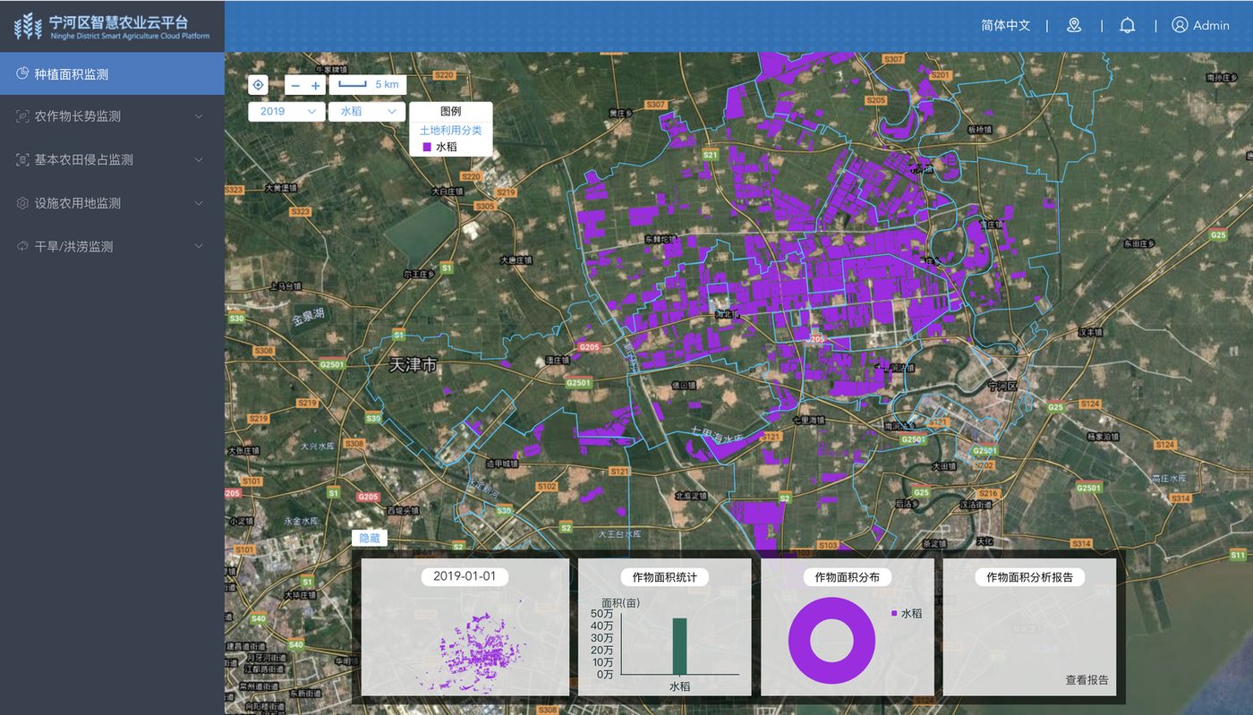This screenshot has height=715, width=1253.
Task: Open 设施农用地监测 menu item
Action: (x=112, y=203)
